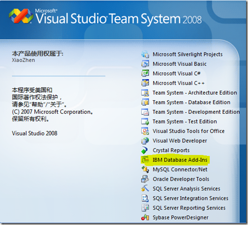Click the '请参见"帮助"/"关于"' line

[39, 104]
